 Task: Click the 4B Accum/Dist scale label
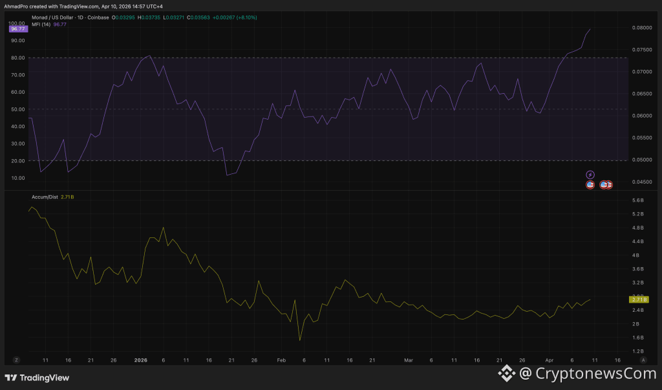[636, 255]
